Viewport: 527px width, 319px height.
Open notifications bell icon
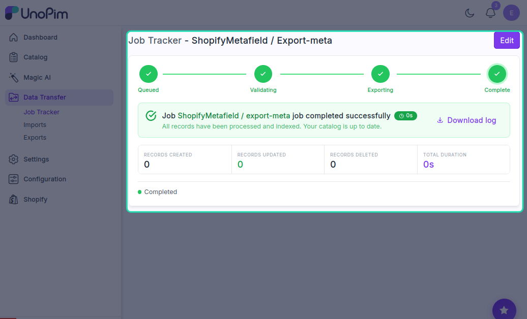(x=490, y=13)
